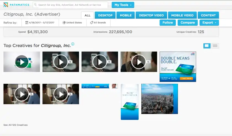Switch to large thumbnail view
This screenshot has width=232, height=136.
(x=207, y=46)
